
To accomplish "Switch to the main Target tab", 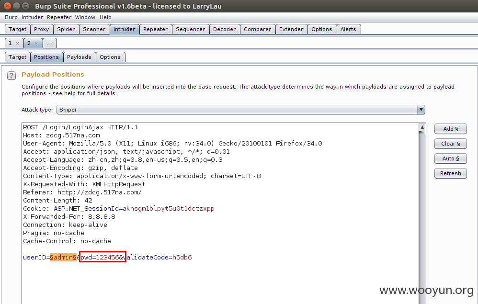I will (17, 29).
